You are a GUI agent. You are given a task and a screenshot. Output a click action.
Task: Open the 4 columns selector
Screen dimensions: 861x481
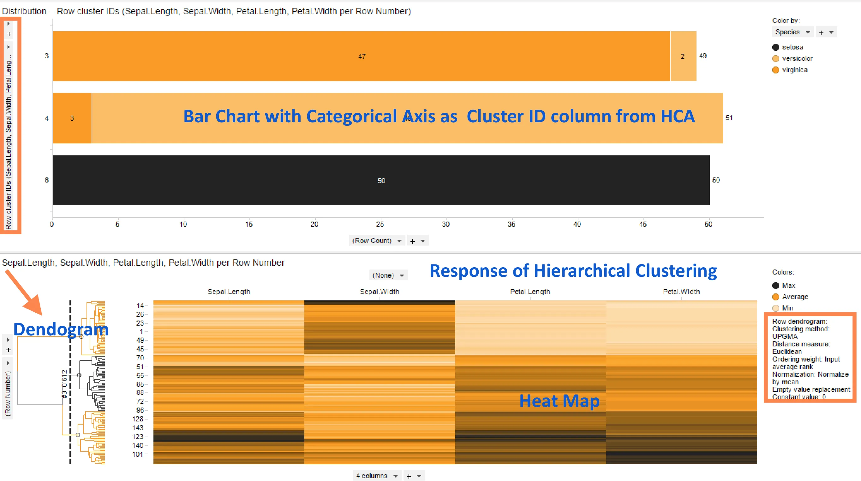coord(377,476)
